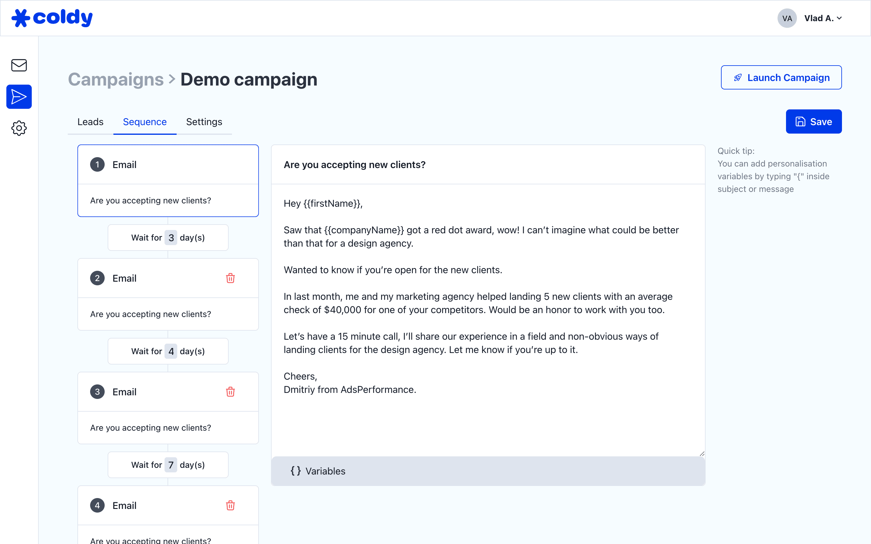Adjust the Wait for 3 day(s) stepper
The height and width of the screenshot is (544, 871).
click(171, 237)
